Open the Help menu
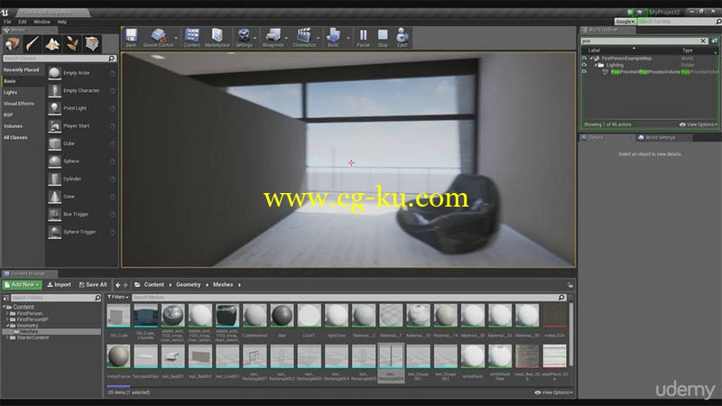Viewport: 722px width, 406px height. (61, 22)
